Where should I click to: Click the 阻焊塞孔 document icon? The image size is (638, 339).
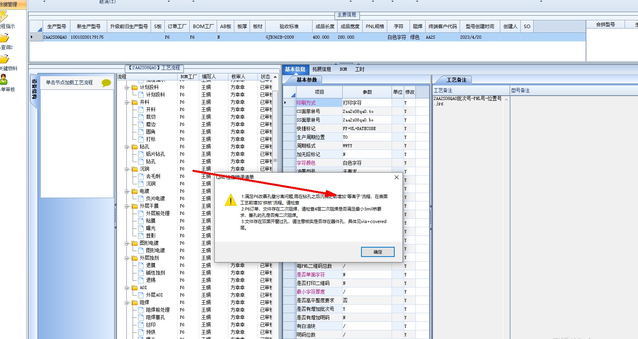[x=141, y=318]
